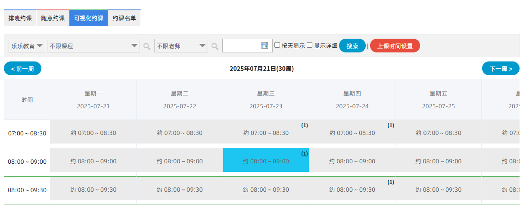
Task: Book Friday 08:00~09:30 slot
Action: (x=439, y=189)
